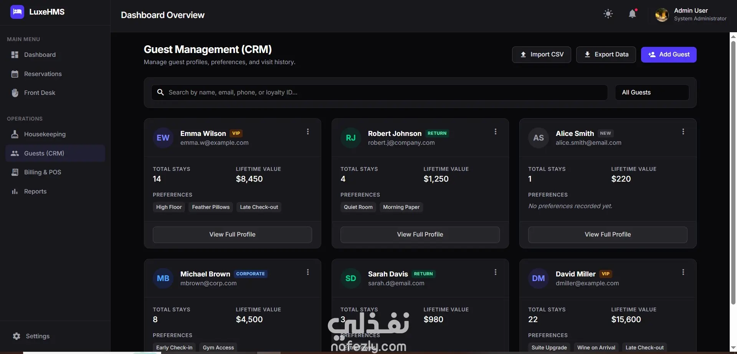The image size is (737, 354).
Task: Click Michael Brown's MB avatar
Action: tap(163, 278)
